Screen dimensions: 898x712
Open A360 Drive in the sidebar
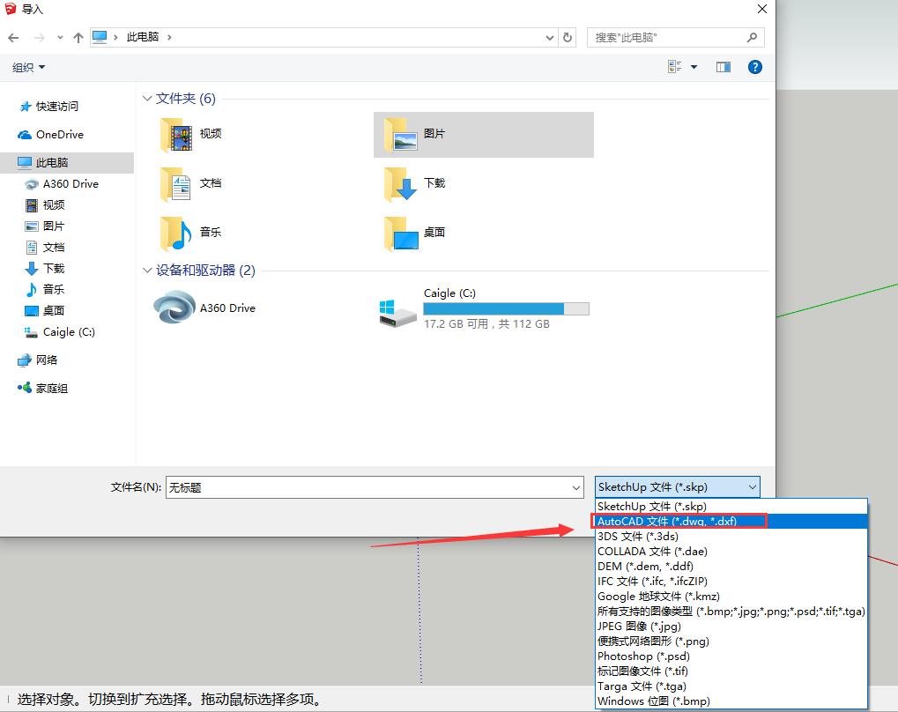62,184
